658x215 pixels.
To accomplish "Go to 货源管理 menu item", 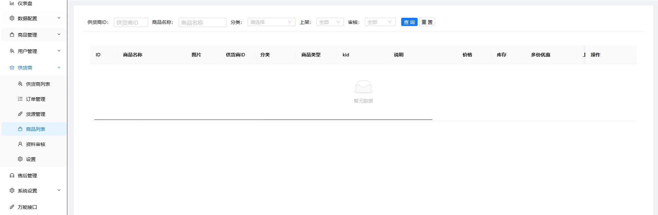I will tap(35, 114).
